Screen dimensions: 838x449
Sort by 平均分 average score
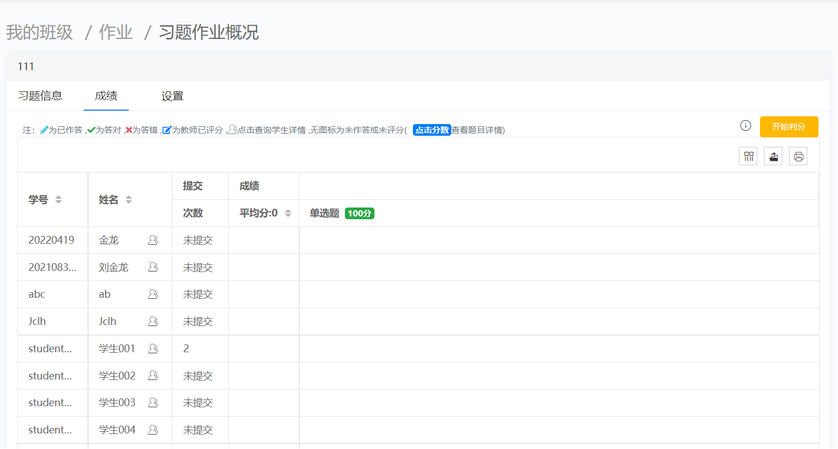[288, 213]
